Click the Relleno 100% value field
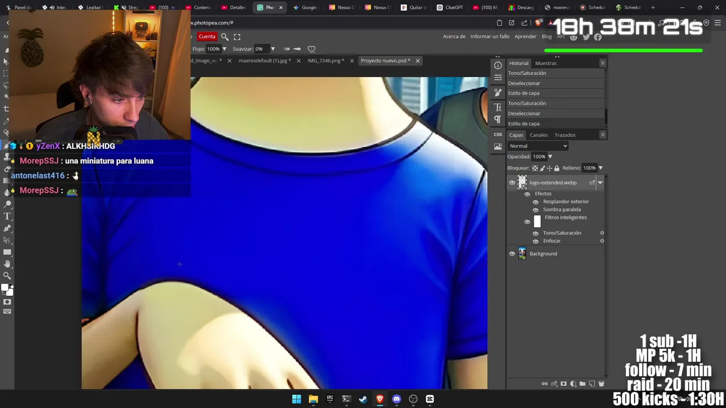 pos(589,168)
